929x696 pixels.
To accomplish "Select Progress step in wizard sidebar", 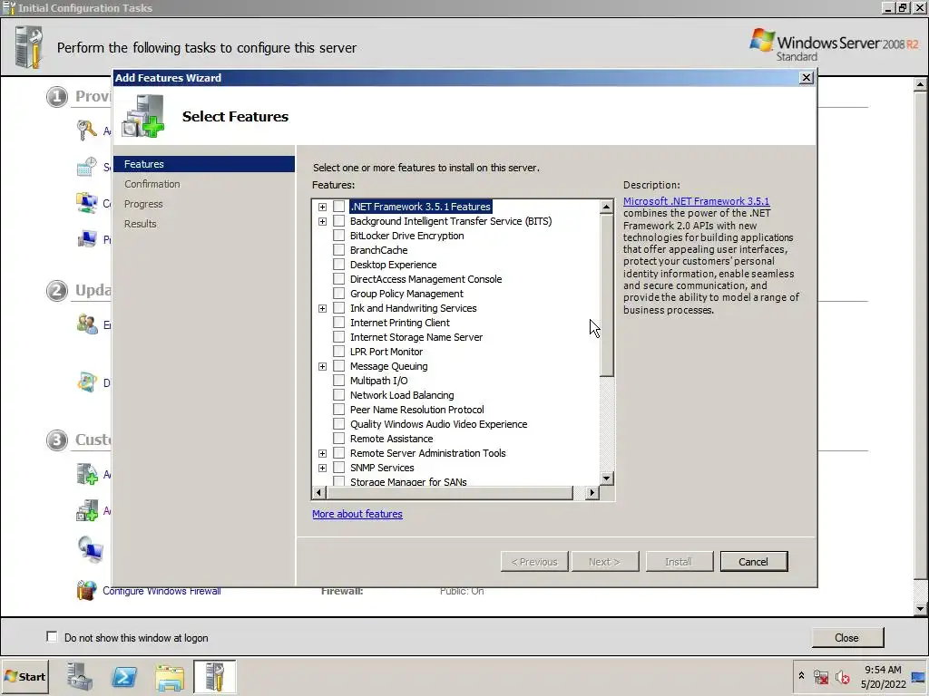I will [143, 204].
